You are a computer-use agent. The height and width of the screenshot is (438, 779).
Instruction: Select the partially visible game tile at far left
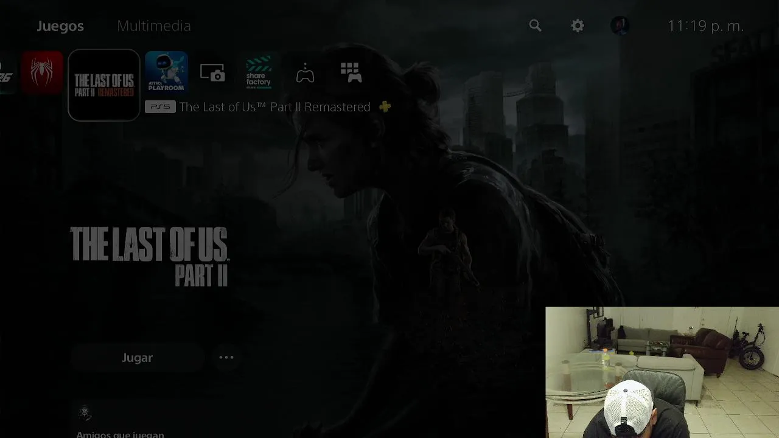click(7, 72)
